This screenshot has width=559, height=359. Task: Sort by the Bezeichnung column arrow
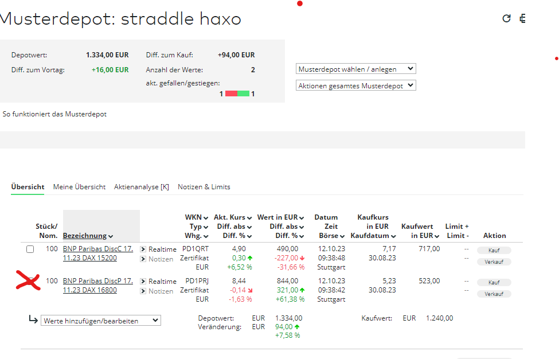(110, 236)
